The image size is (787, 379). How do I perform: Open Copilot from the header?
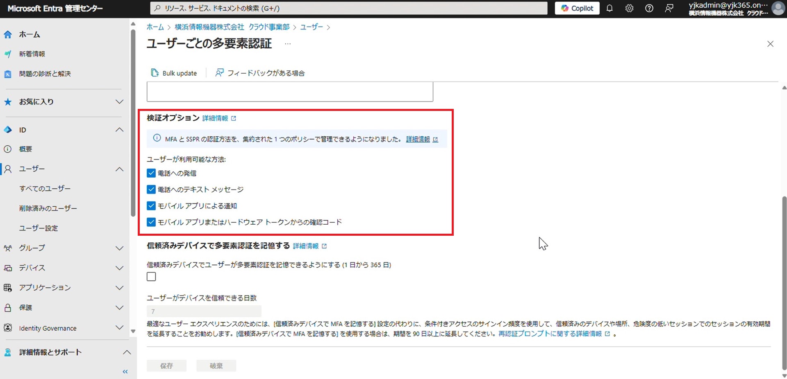(577, 8)
